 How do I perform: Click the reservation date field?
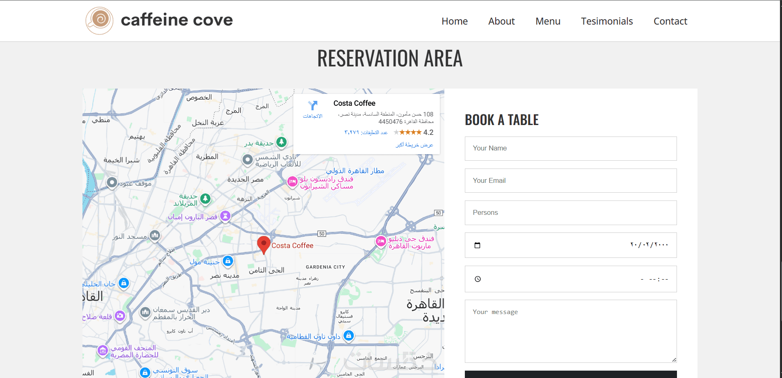click(571, 245)
